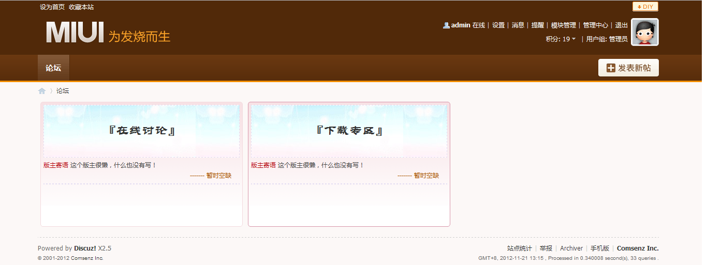Open 提醒 notifications link
The height and width of the screenshot is (265, 707).
pos(538,25)
